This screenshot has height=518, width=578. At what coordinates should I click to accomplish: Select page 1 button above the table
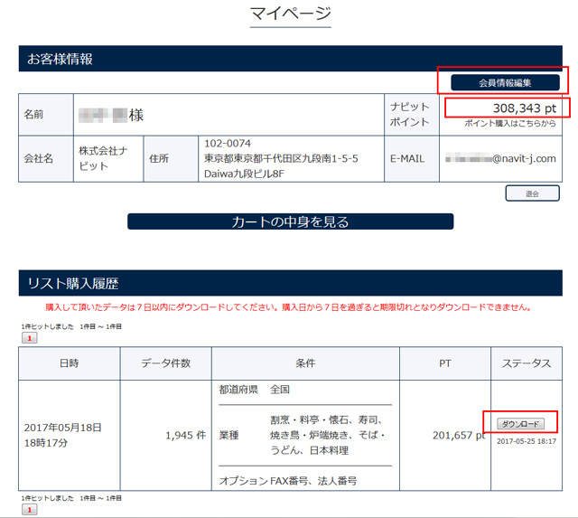click(x=30, y=338)
